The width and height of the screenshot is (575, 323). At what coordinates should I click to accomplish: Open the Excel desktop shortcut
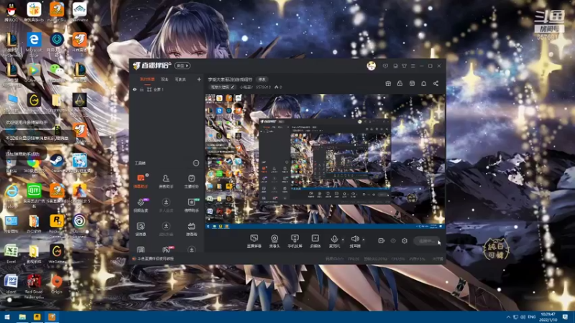tap(11, 254)
